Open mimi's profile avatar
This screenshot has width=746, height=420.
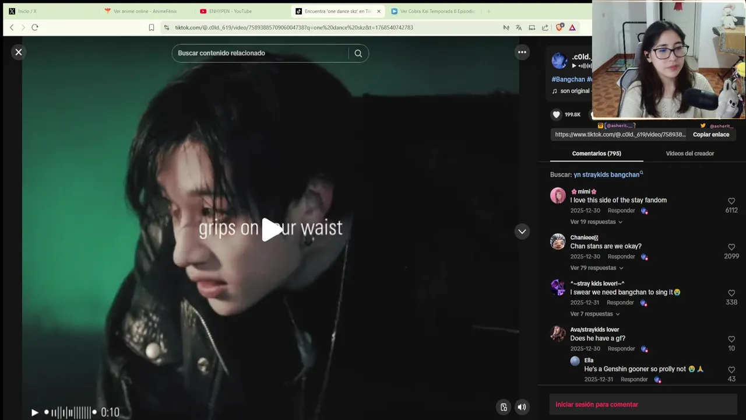pyautogui.click(x=558, y=195)
